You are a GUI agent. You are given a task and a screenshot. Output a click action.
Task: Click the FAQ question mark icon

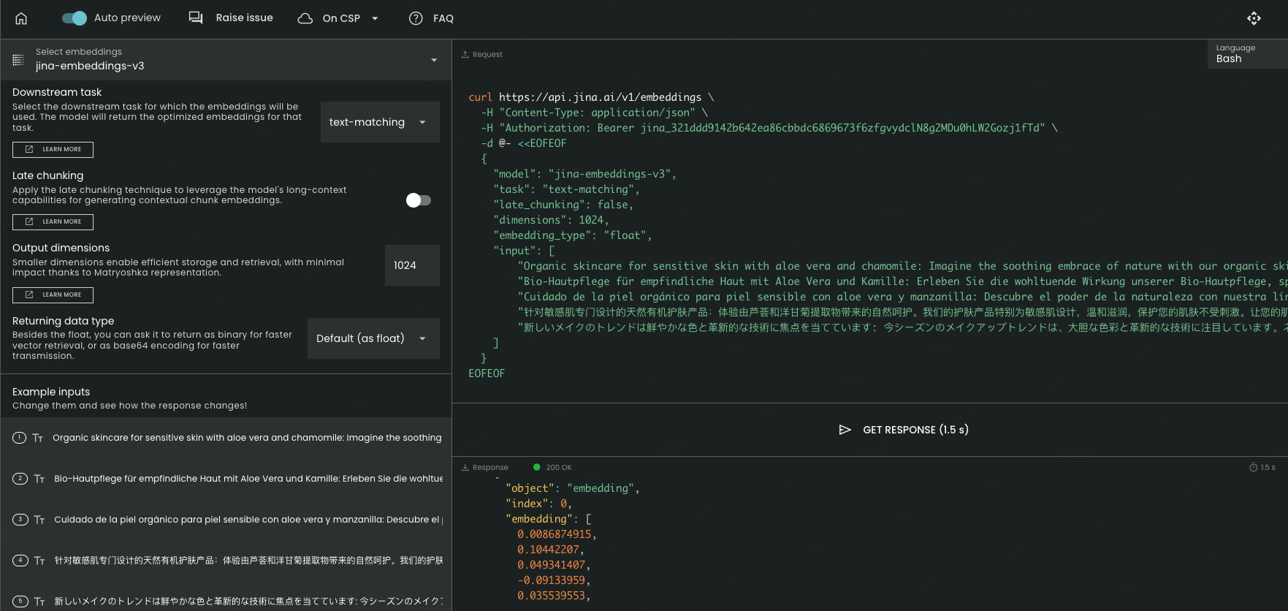click(416, 18)
